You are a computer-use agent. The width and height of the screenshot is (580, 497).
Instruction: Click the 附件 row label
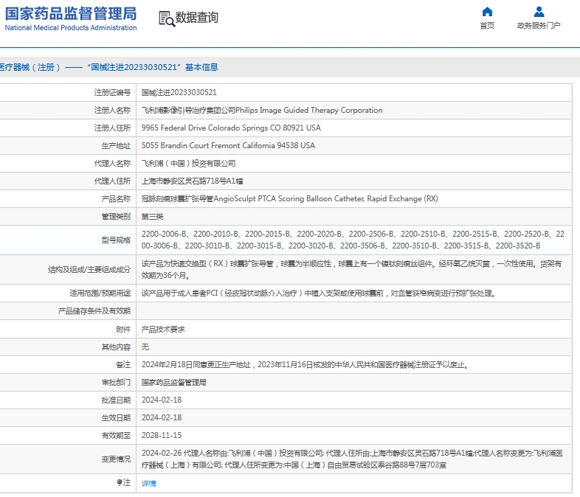123,329
